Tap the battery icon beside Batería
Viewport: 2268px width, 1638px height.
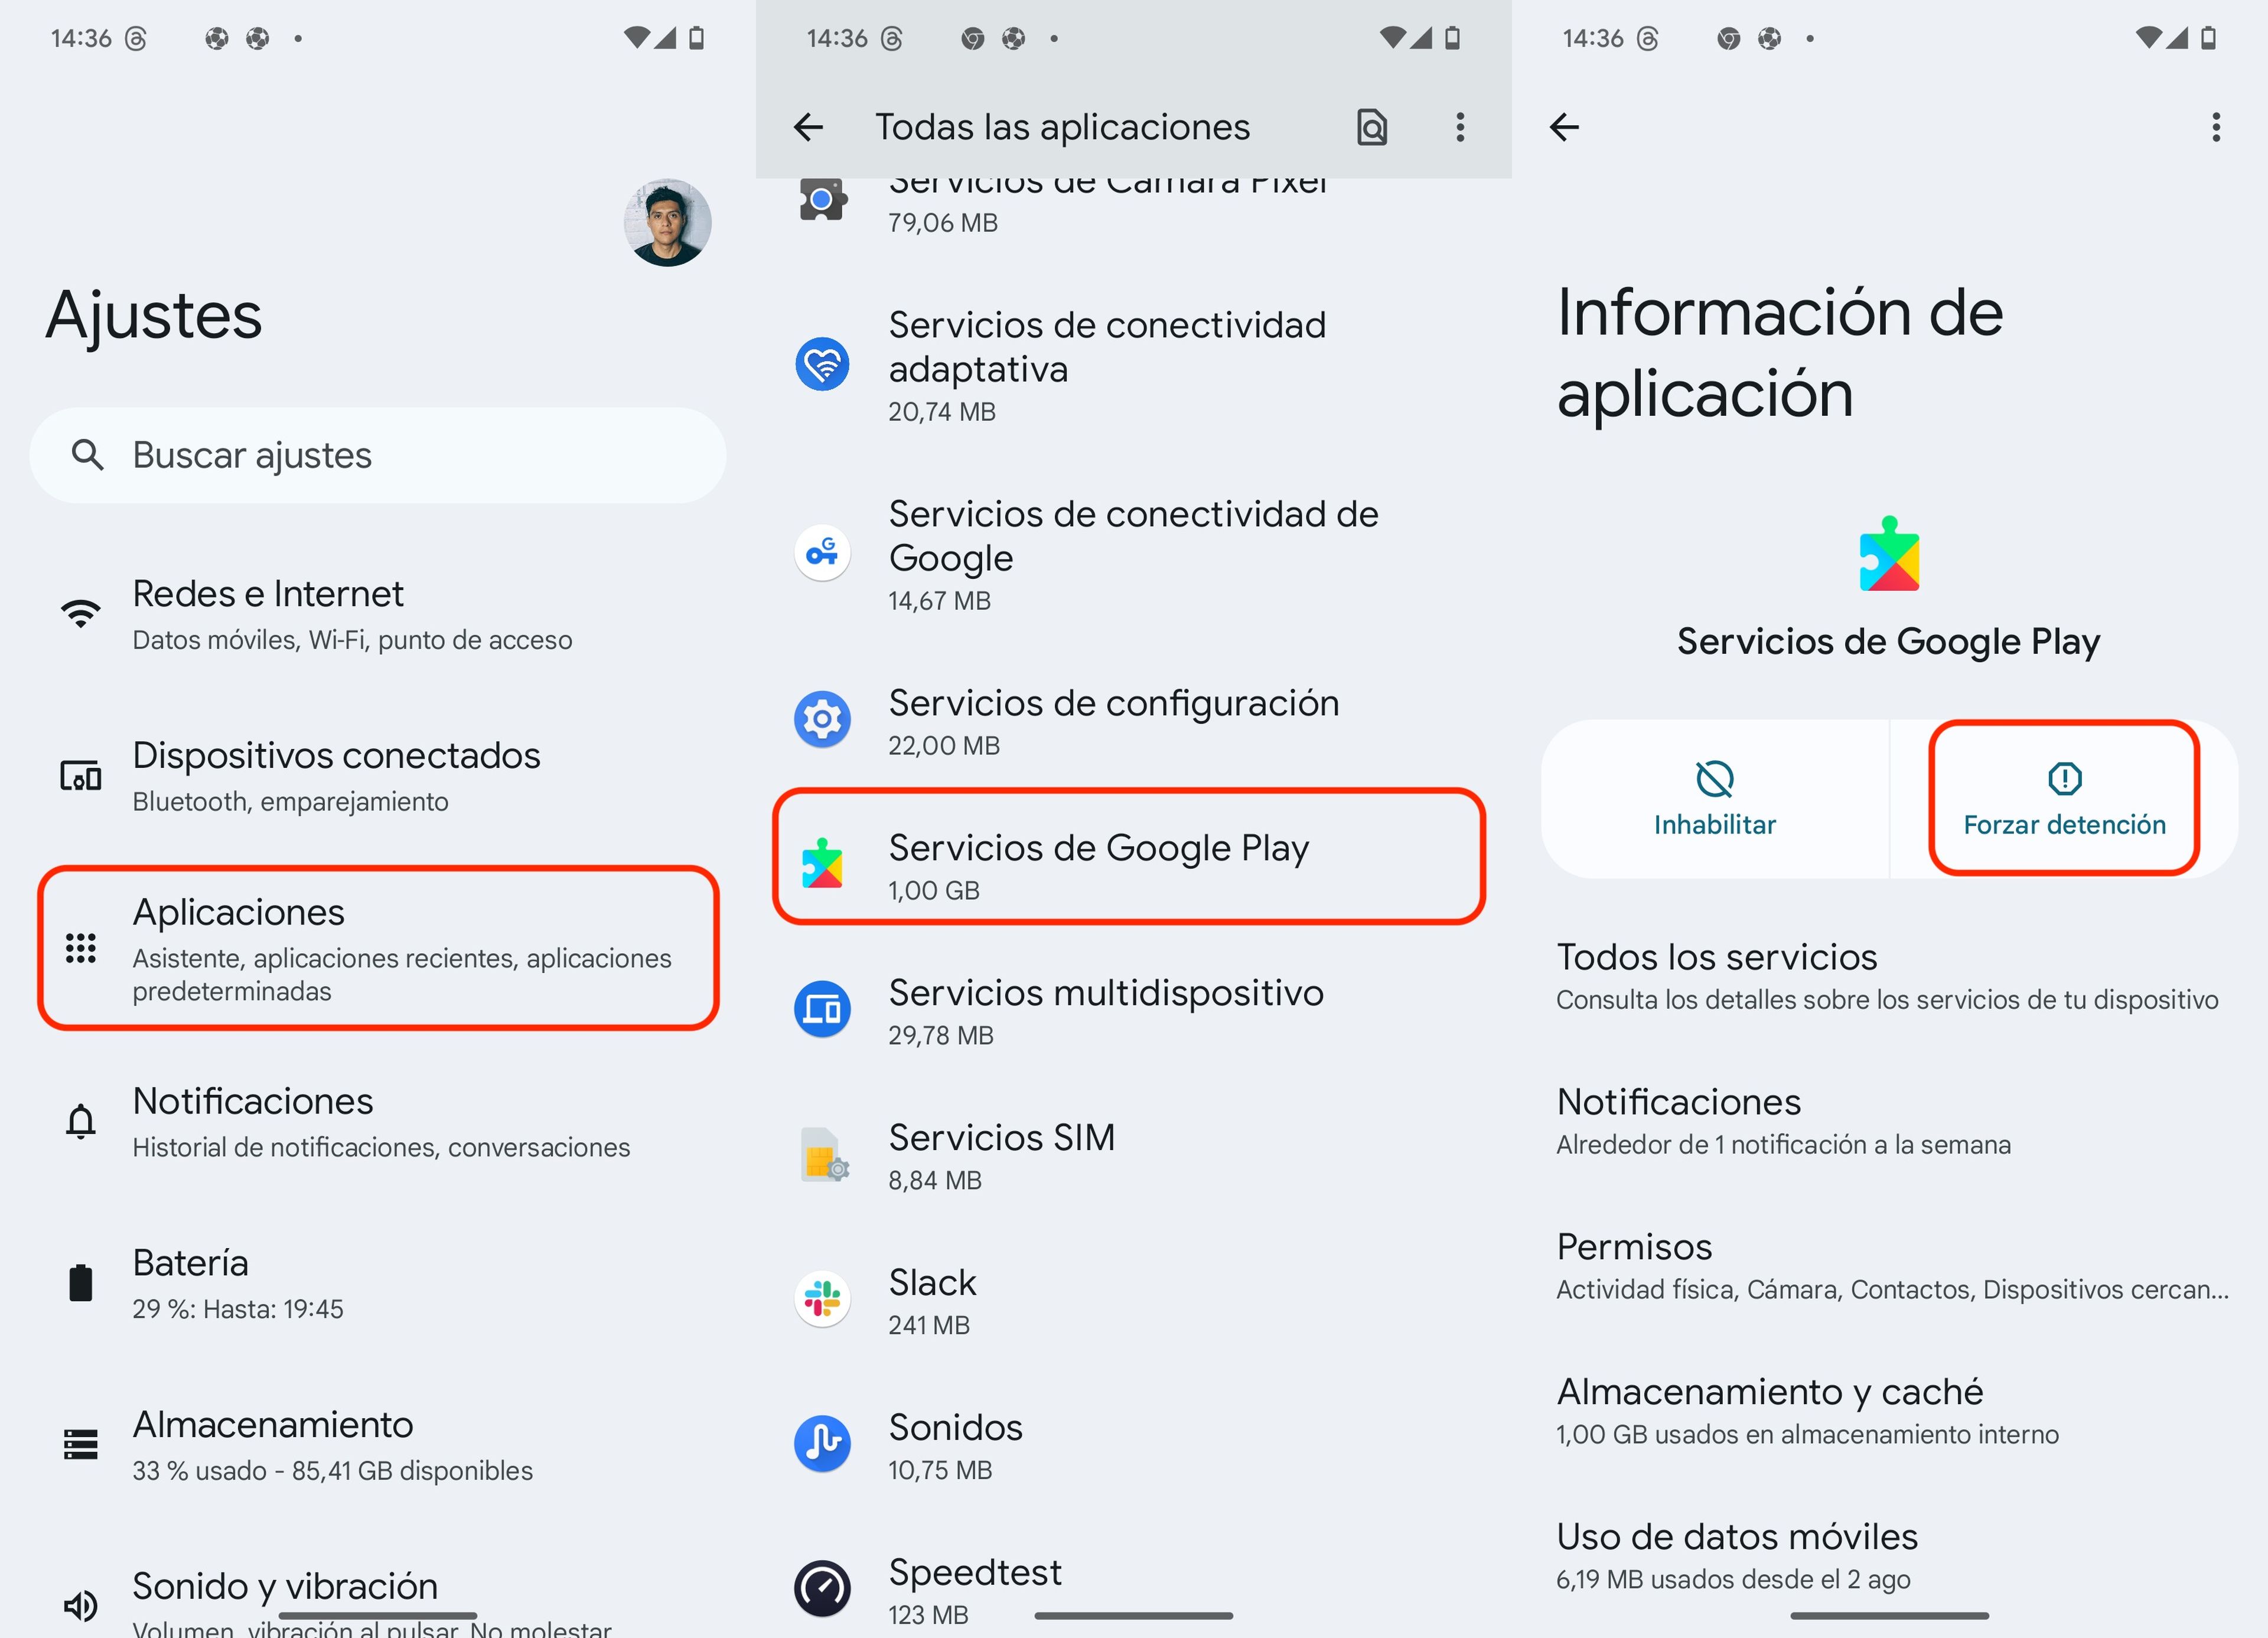[81, 1282]
